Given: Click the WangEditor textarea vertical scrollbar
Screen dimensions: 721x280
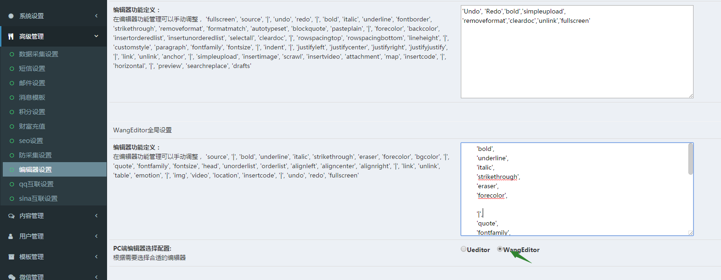Looking at the screenshot, I should pyautogui.click(x=690, y=159).
